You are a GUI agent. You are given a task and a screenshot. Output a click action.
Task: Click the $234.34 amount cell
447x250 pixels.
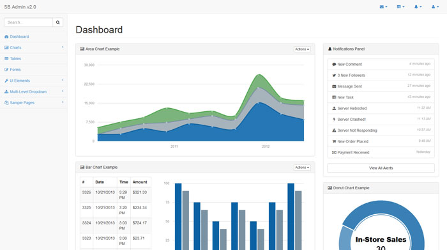click(141, 210)
